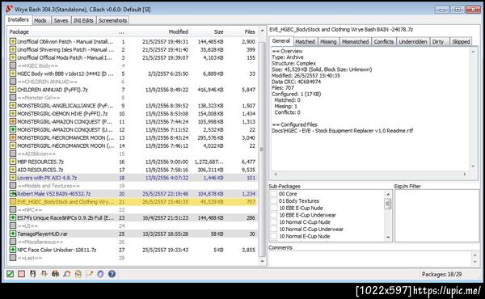Click the dark binoculars-like icon in status bar
485x299 pixels.
(x=56, y=274)
